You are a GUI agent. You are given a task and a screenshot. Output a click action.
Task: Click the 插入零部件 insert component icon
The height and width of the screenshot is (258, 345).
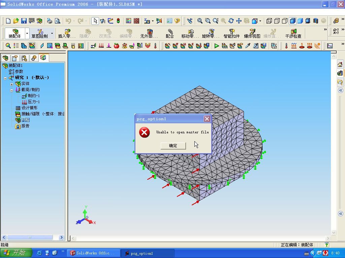point(67,33)
